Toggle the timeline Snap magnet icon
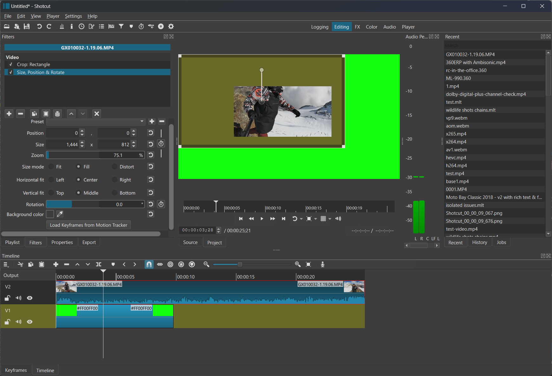The height and width of the screenshot is (376, 552). tap(149, 264)
